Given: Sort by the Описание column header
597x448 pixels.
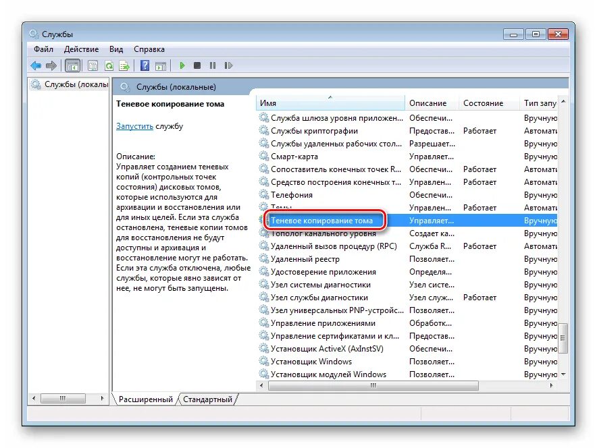Looking at the screenshot, I should pos(432,103).
